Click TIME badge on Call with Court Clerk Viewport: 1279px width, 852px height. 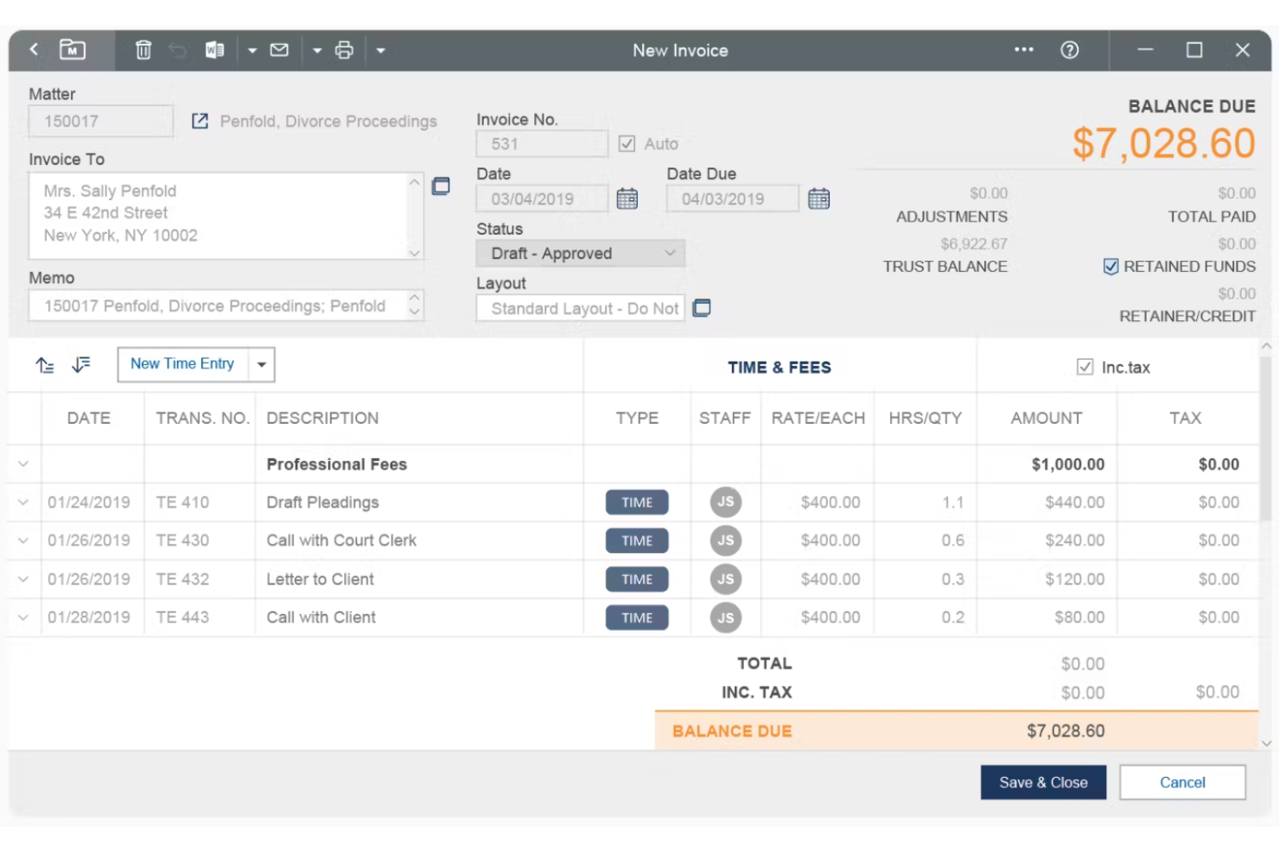pyautogui.click(x=637, y=540)
